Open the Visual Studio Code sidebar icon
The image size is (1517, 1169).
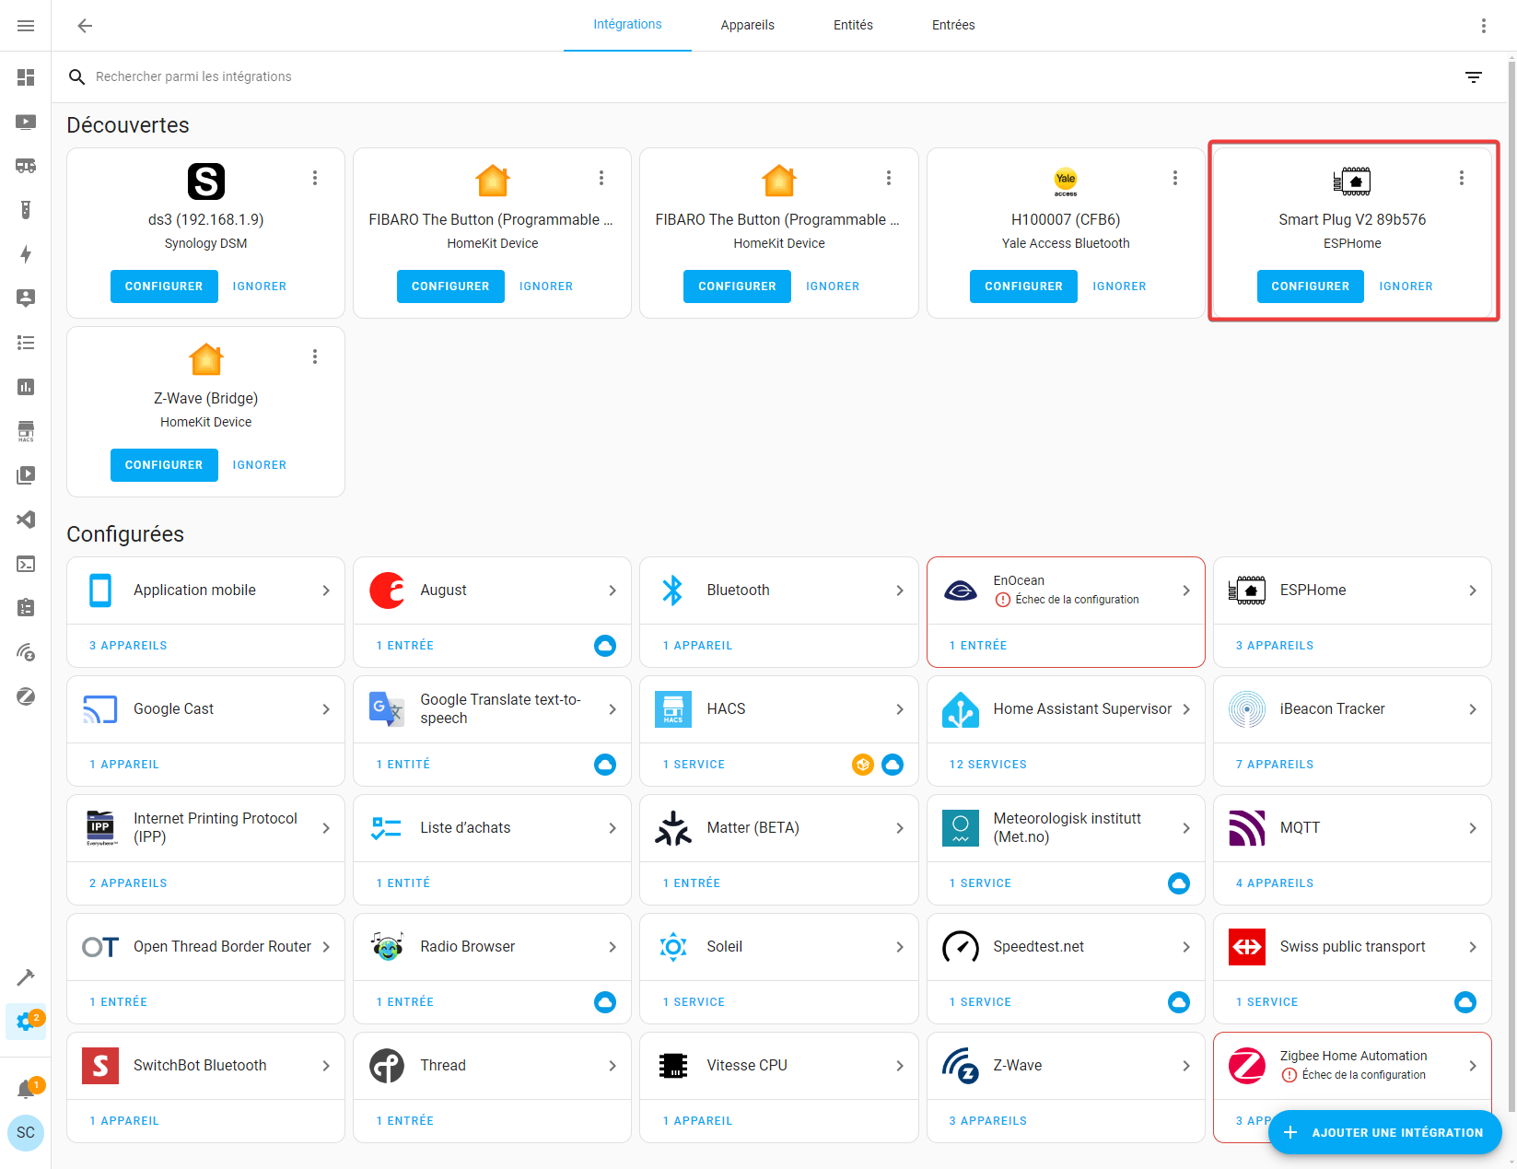click(26, 520)
